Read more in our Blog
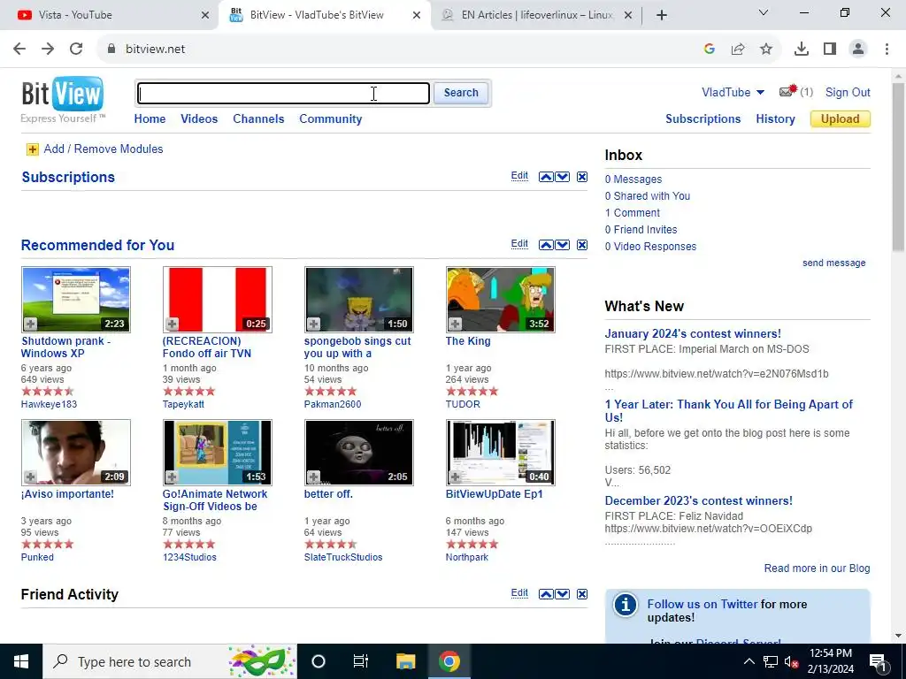Image resolution: width=906 pixels, height=679 pixels. [817, 568]
